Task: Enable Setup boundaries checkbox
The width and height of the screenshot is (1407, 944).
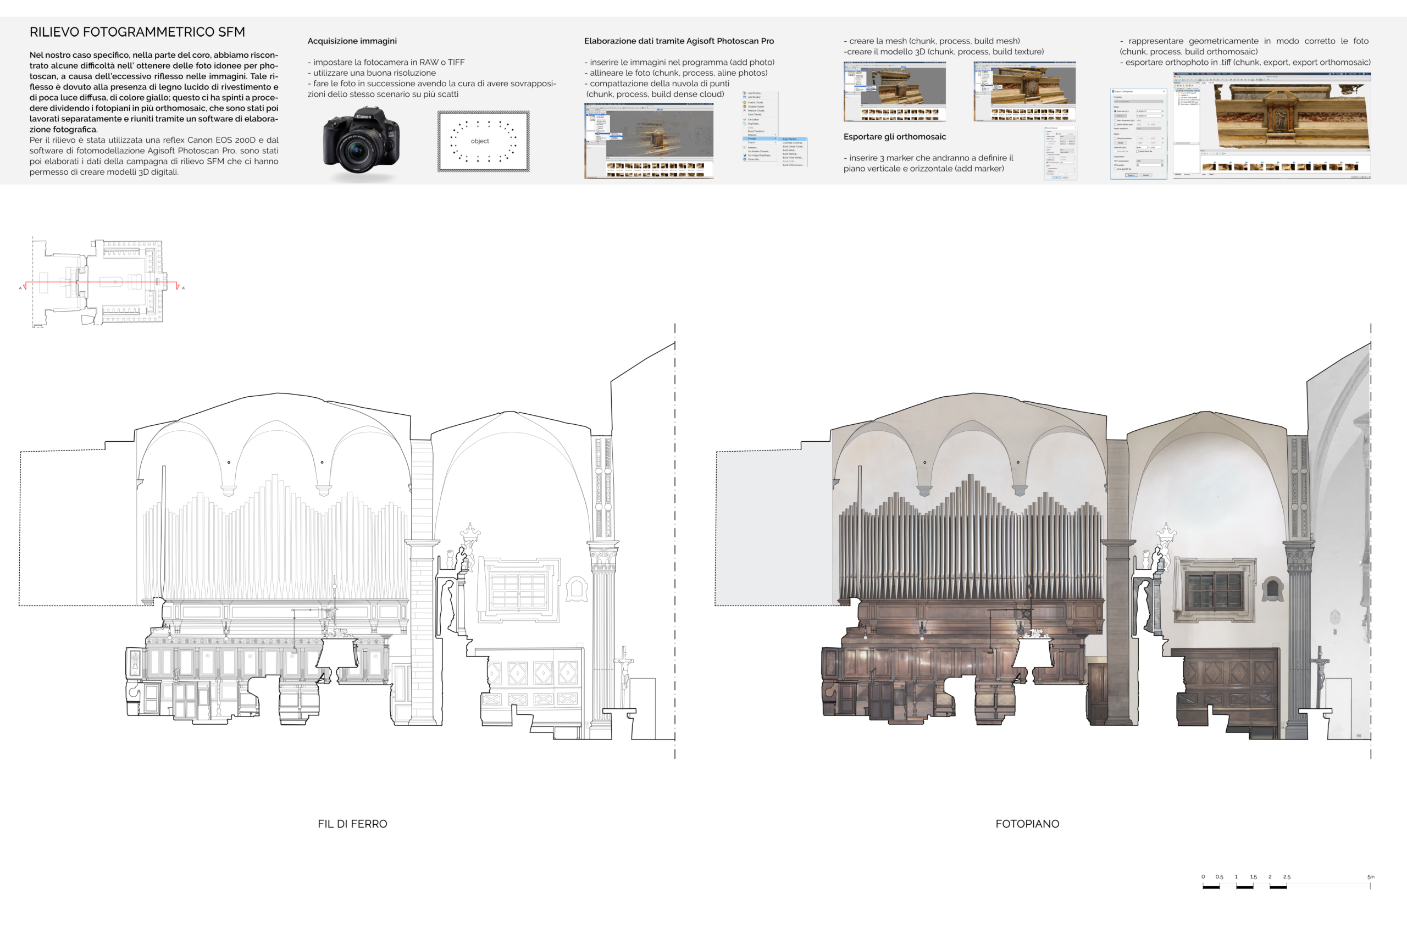Action: (1116, 138)
